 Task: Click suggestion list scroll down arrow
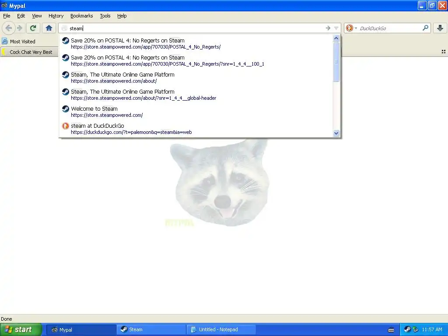tap(336, 133)
